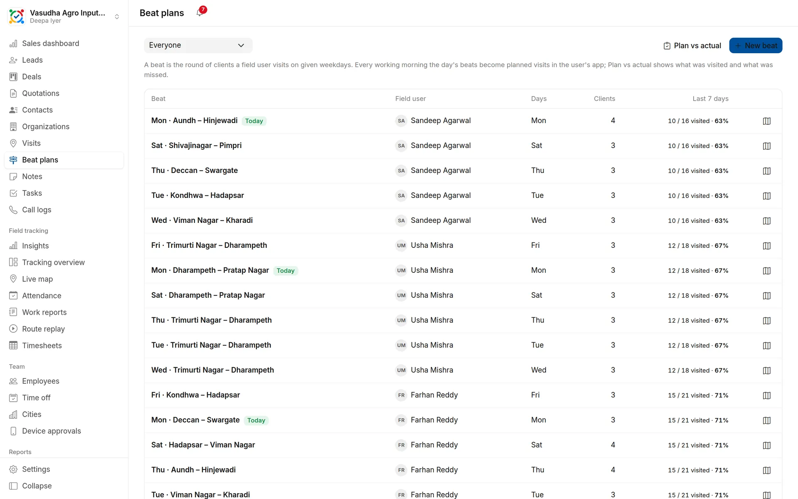This screenshot has width=798, height=499.
Task: Select Live map under Field tracking
Action: coord(64,279)
